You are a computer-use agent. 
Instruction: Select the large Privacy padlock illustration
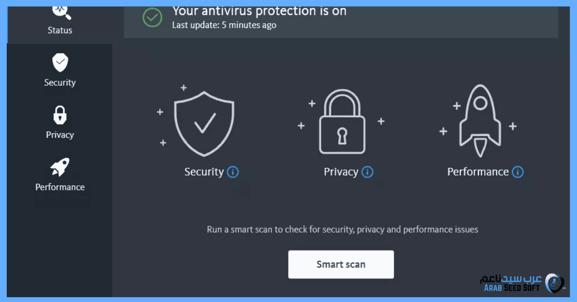(342, 122)
